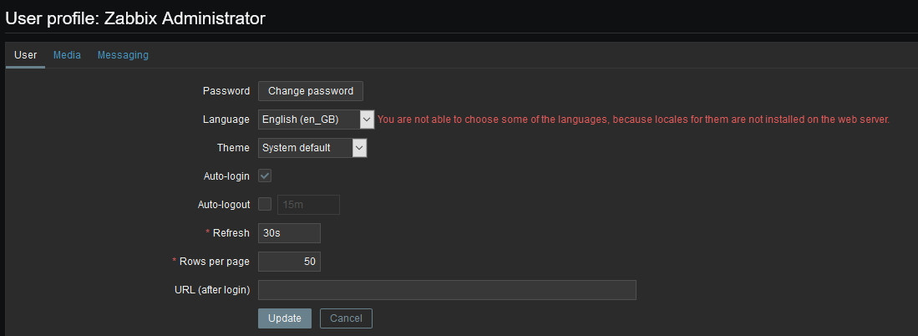Focus the URL (after login) text box
The width and height of the screenshot is (918, 336).
coord(447,290)
